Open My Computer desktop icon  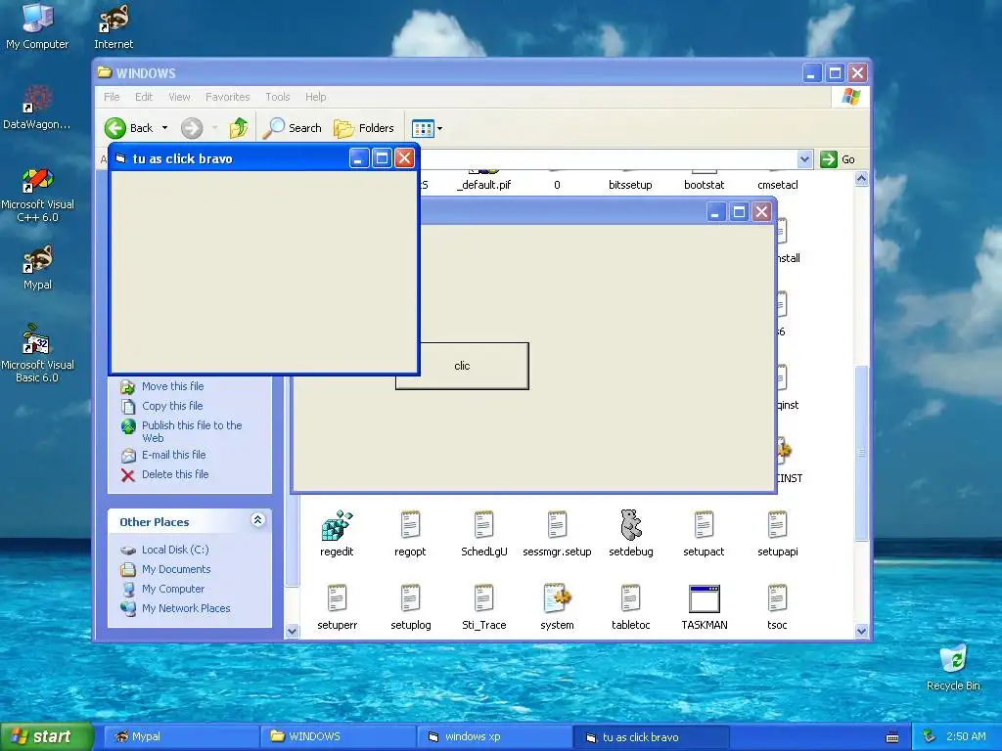tap(37, 25)
